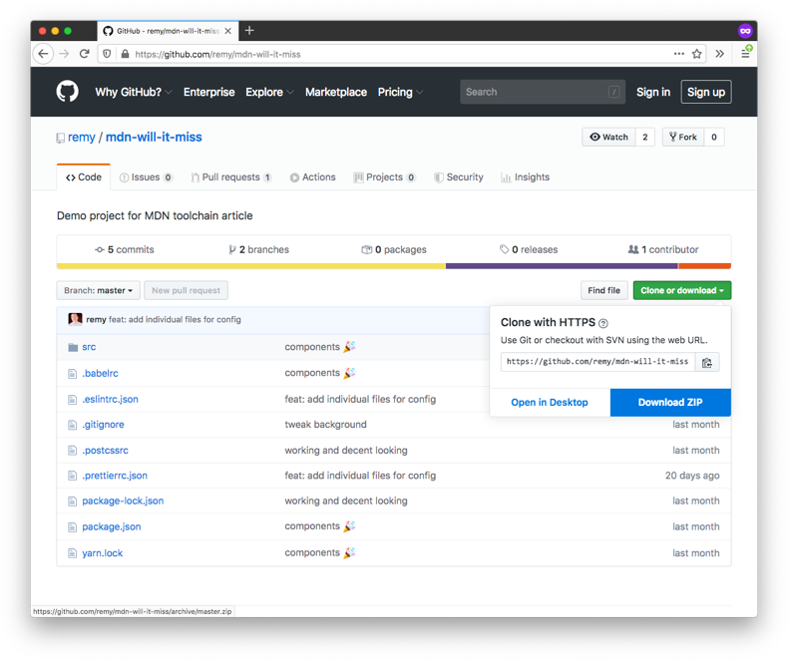Focus the GitHub search field
This screenshot has height=660, width=788.
543,92
